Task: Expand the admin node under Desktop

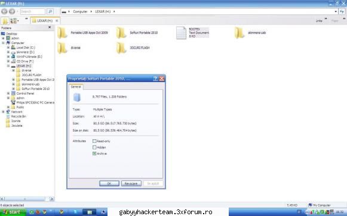Action: click(x=3, y=38)
